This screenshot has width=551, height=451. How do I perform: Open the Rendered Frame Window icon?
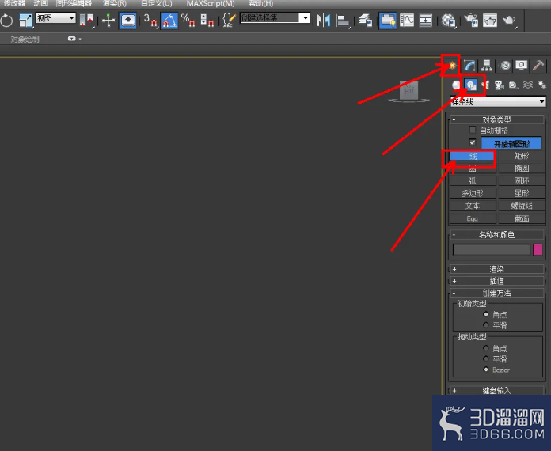pos(490,21)
